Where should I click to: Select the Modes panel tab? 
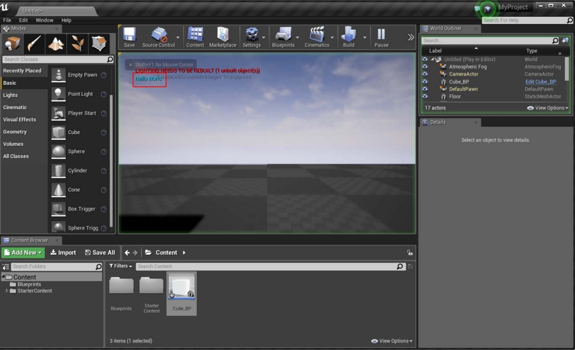[x=31, y=29]
